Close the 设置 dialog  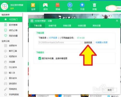pyautogui.click(x=117, y=21)
